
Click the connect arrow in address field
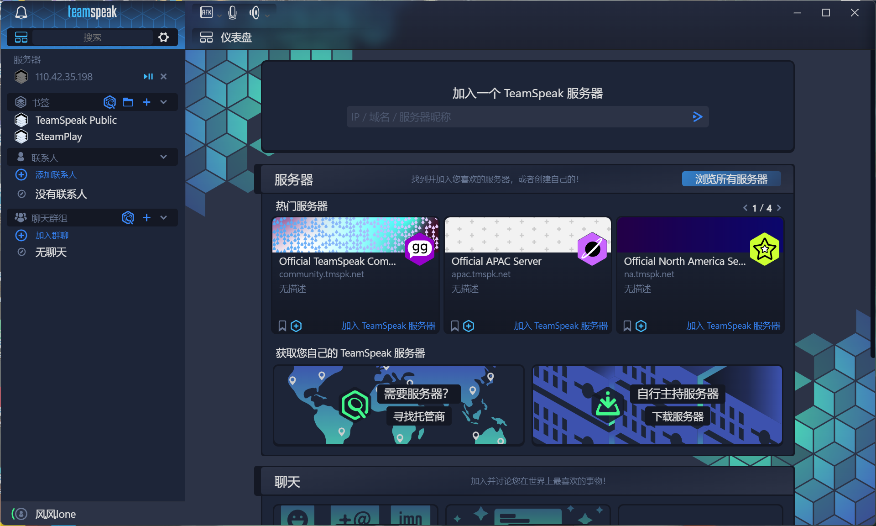click(698, 117)
